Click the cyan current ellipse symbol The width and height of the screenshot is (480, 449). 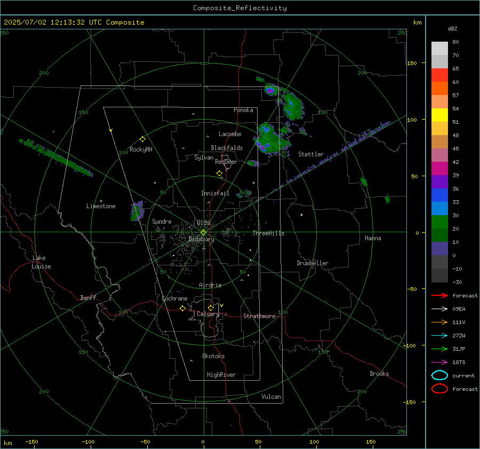[x=439, y=375]
